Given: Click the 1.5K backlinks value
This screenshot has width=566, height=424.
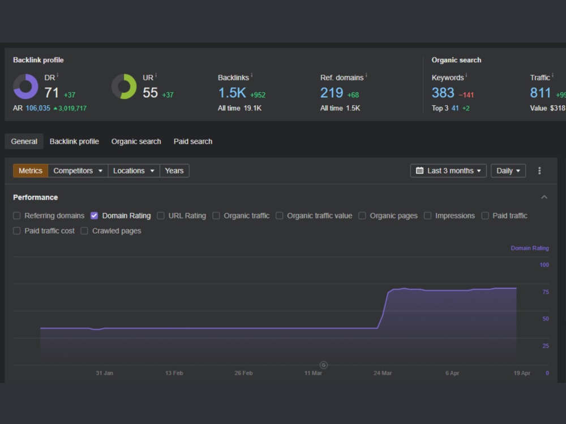Looking at the screenshot, I should click(x=232, y=93).
